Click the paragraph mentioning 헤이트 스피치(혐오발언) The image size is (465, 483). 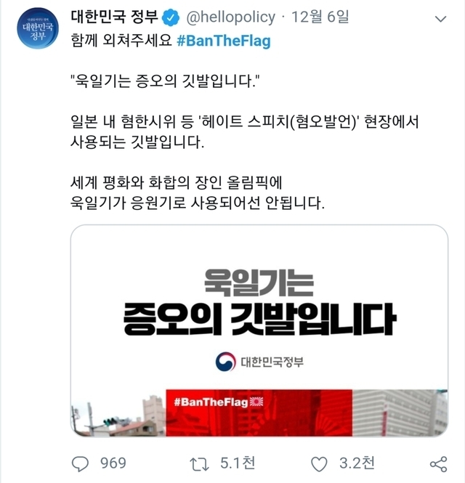click(245, 132)
